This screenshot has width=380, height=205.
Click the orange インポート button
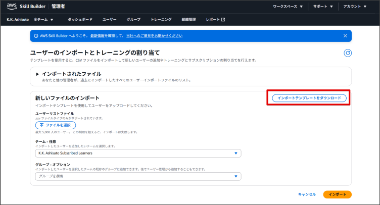pyautogui.click(x=337, y=194)
